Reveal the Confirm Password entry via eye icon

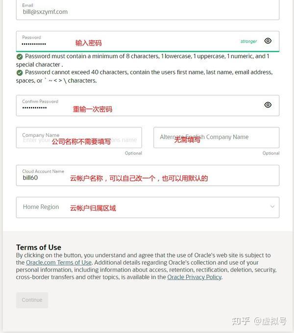268,105
